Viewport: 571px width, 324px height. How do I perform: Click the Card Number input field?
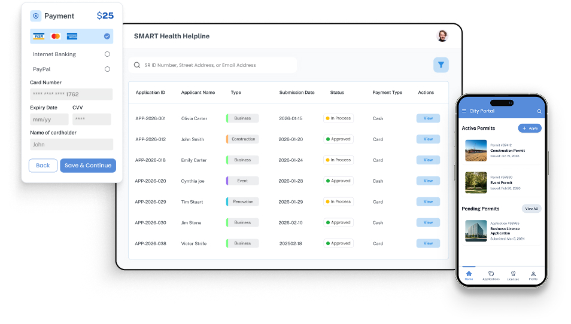pyautogui.click(x=71, y=94)
